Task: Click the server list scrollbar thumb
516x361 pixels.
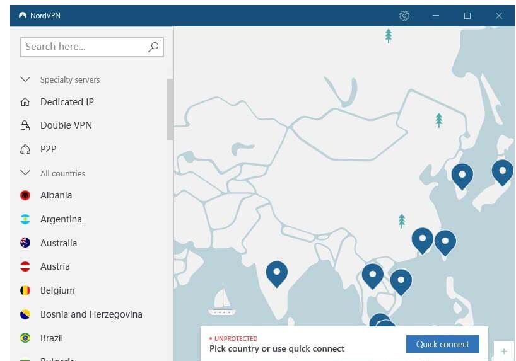Action: (170, 110)
